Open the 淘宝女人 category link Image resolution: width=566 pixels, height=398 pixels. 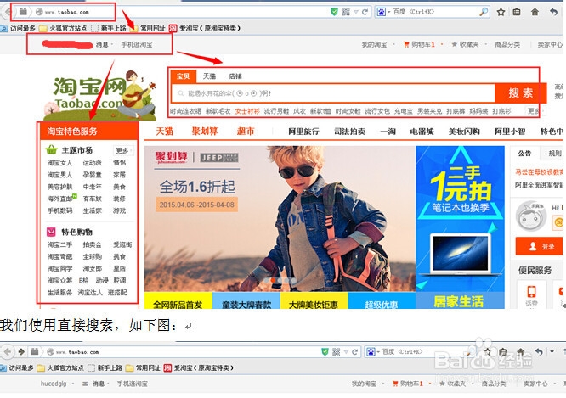(x=59, y=163)
